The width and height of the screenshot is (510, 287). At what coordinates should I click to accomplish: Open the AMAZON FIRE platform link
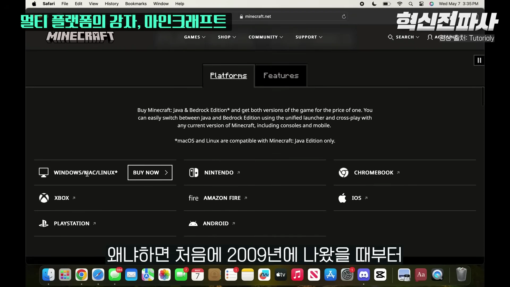click(225, 198)
